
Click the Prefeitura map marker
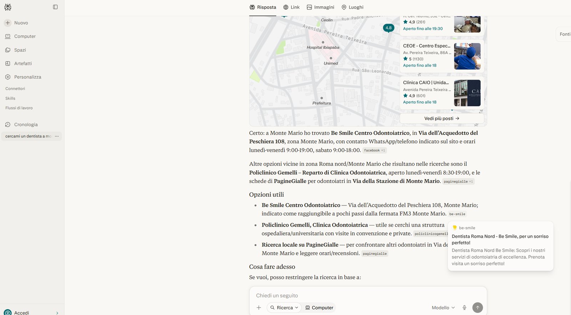[x=322, y=98]
